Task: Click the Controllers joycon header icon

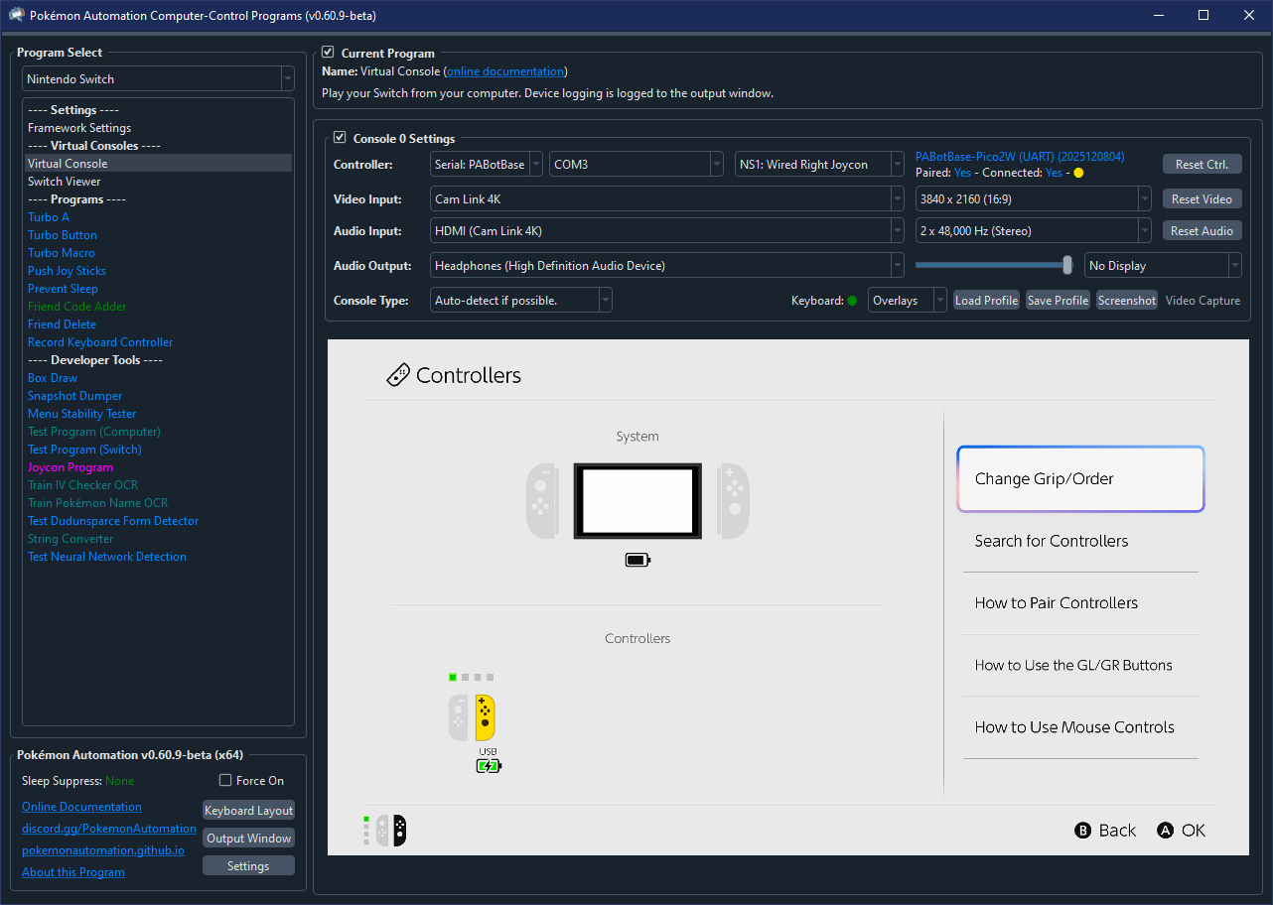Action: coord(397,376)
